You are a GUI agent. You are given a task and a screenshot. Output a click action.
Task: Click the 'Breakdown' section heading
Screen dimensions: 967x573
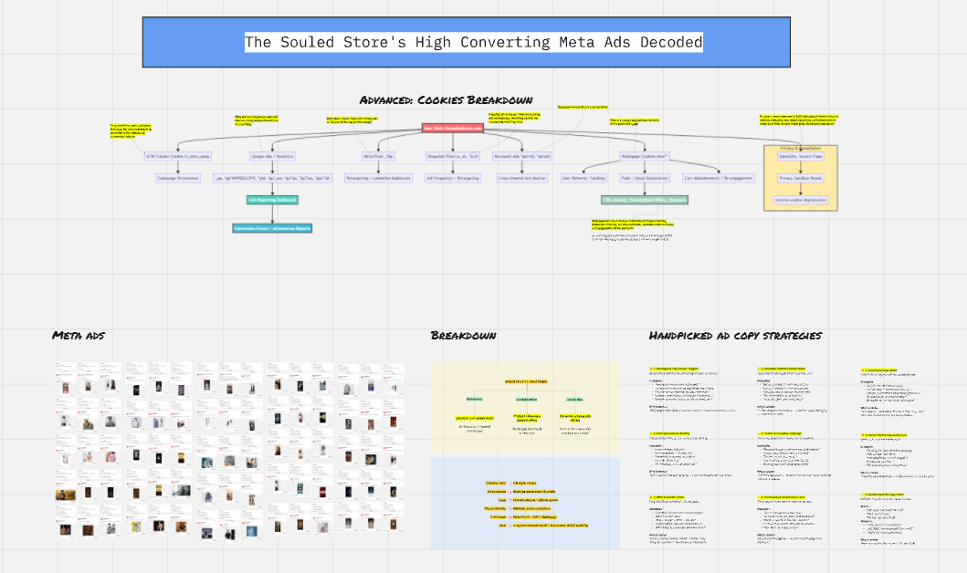463,336
